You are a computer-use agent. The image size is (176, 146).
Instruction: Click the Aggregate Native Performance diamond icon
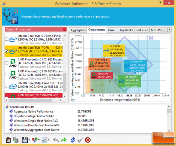tap(11, 111)
